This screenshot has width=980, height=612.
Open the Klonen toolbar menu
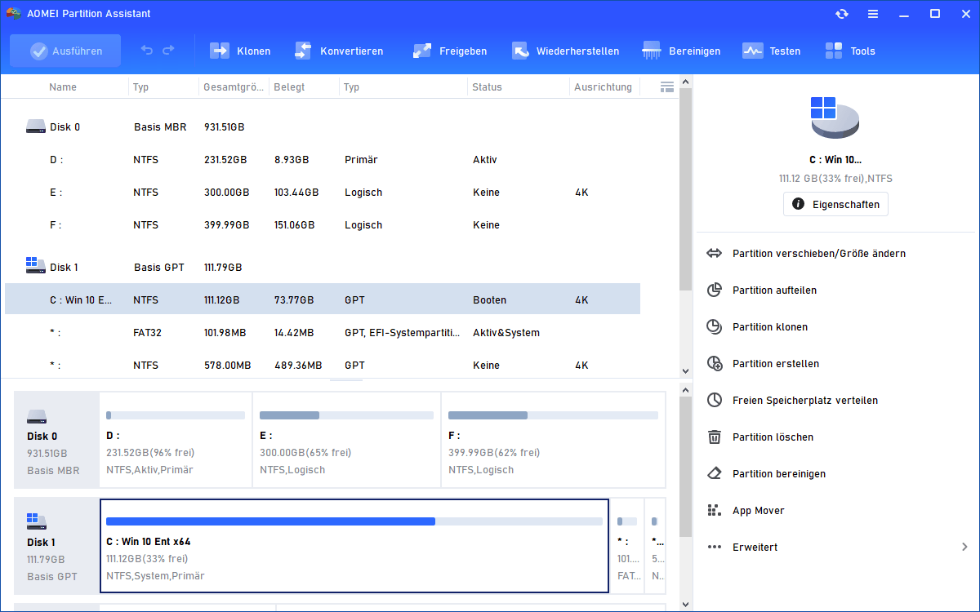[240, 51]
